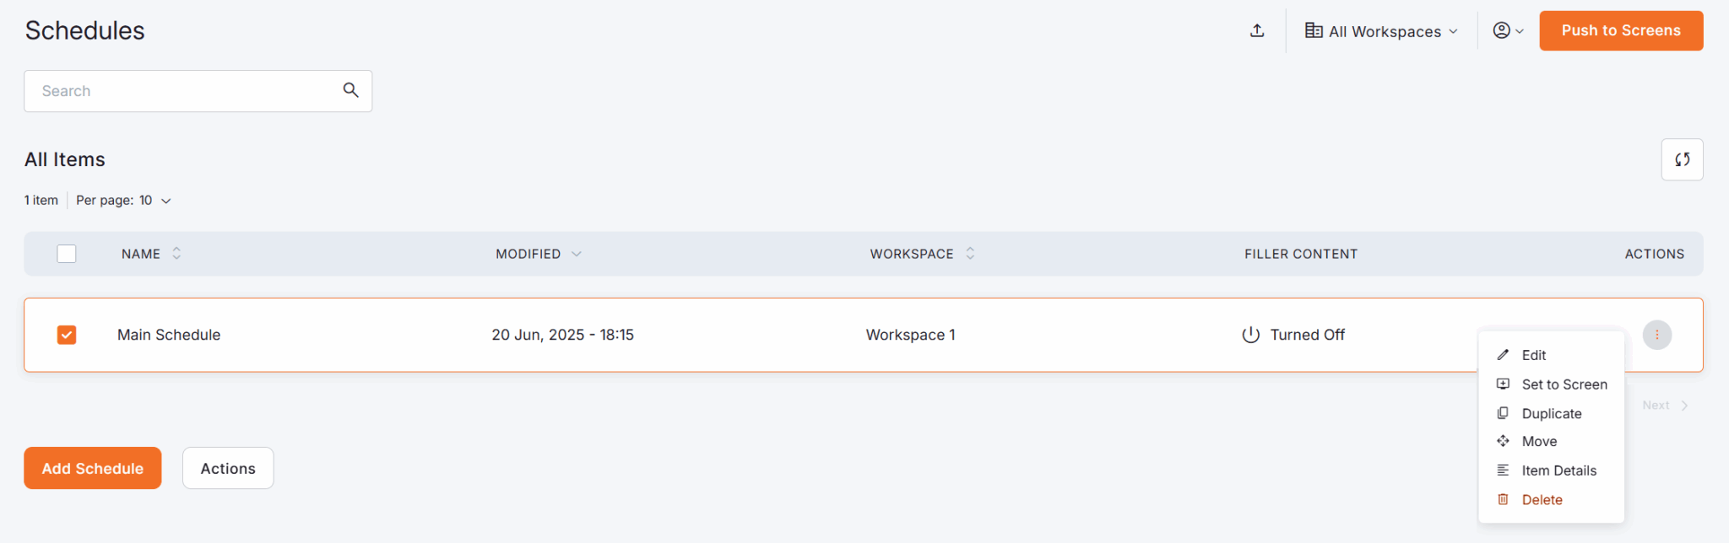Sort rows by the Name column
This screenshot has height=543, width=1729.
click(x=176, y=253)
